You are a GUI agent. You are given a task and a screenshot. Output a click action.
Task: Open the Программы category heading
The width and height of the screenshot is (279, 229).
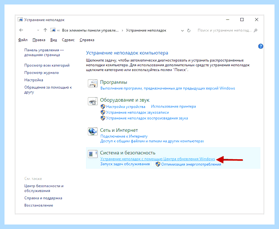tap(113, 82)
